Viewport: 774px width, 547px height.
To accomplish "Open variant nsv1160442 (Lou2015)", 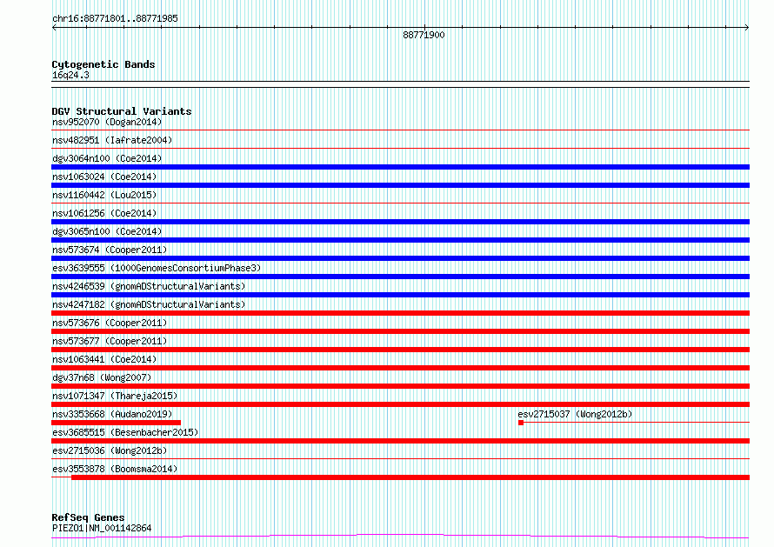I will pyautogui.click(x=104, y=195).
